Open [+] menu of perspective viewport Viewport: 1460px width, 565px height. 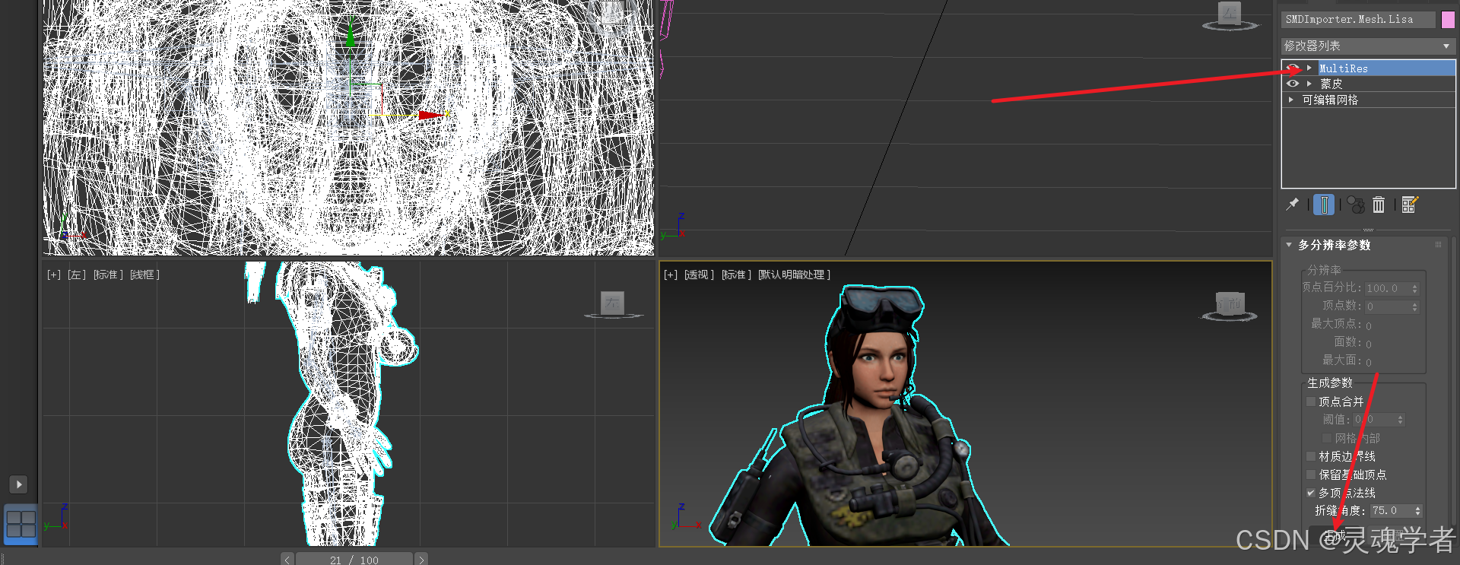coord(670,275)
